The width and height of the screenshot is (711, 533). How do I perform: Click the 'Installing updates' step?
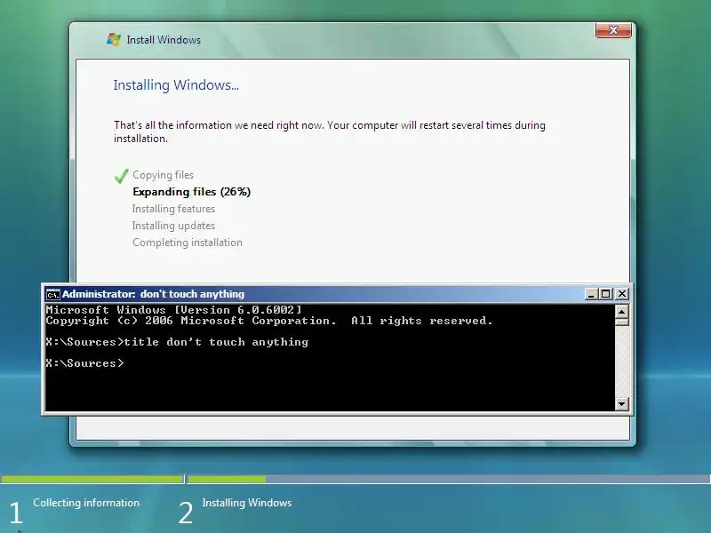click(x=173, y=226)
